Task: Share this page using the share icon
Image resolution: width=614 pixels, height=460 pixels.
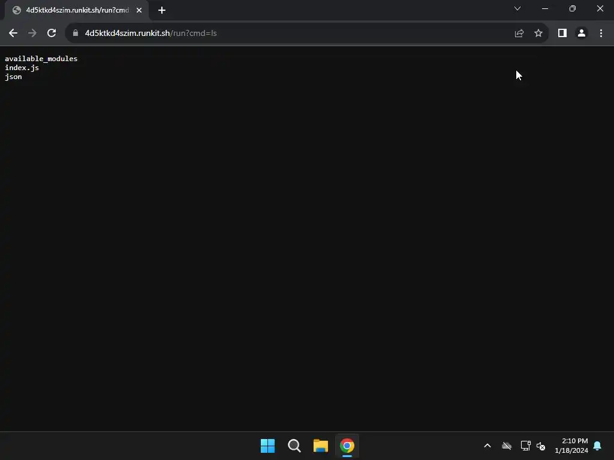Action: coord(519,34)
